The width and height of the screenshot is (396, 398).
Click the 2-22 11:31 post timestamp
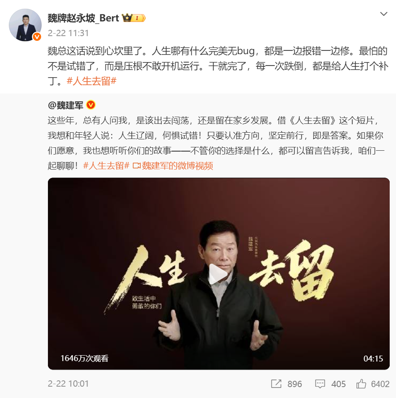[x=68, y=33]
